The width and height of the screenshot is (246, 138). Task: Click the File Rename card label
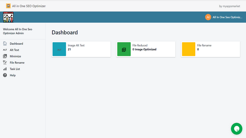(204, 45)
